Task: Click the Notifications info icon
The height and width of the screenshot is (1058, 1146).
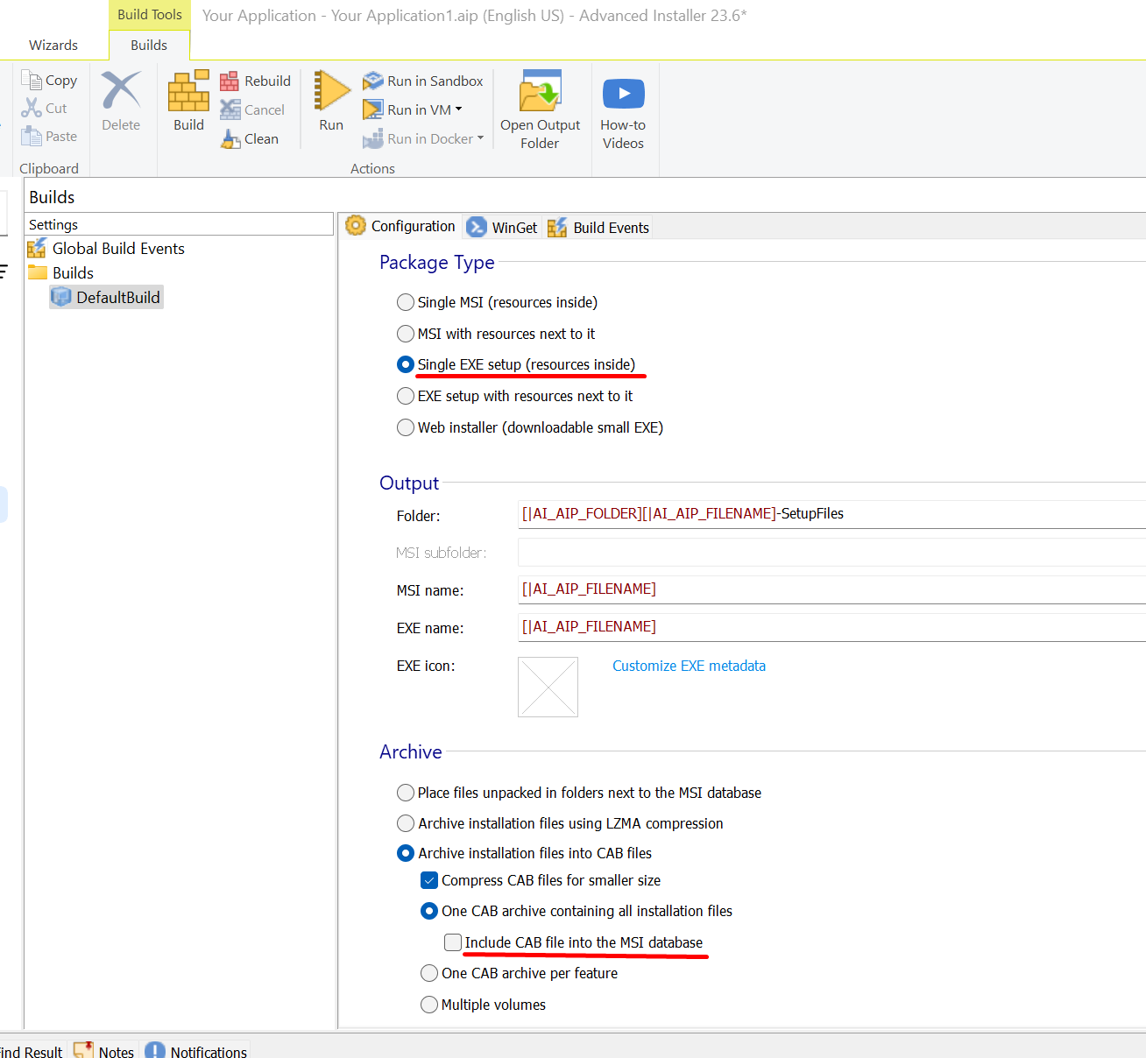Action: tap(155, 1050)
